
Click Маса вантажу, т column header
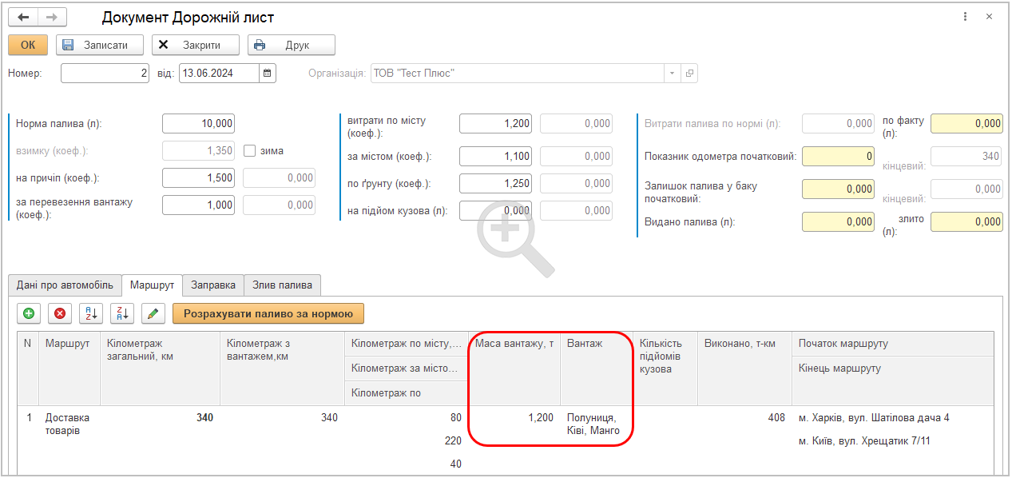click(514, 368)
